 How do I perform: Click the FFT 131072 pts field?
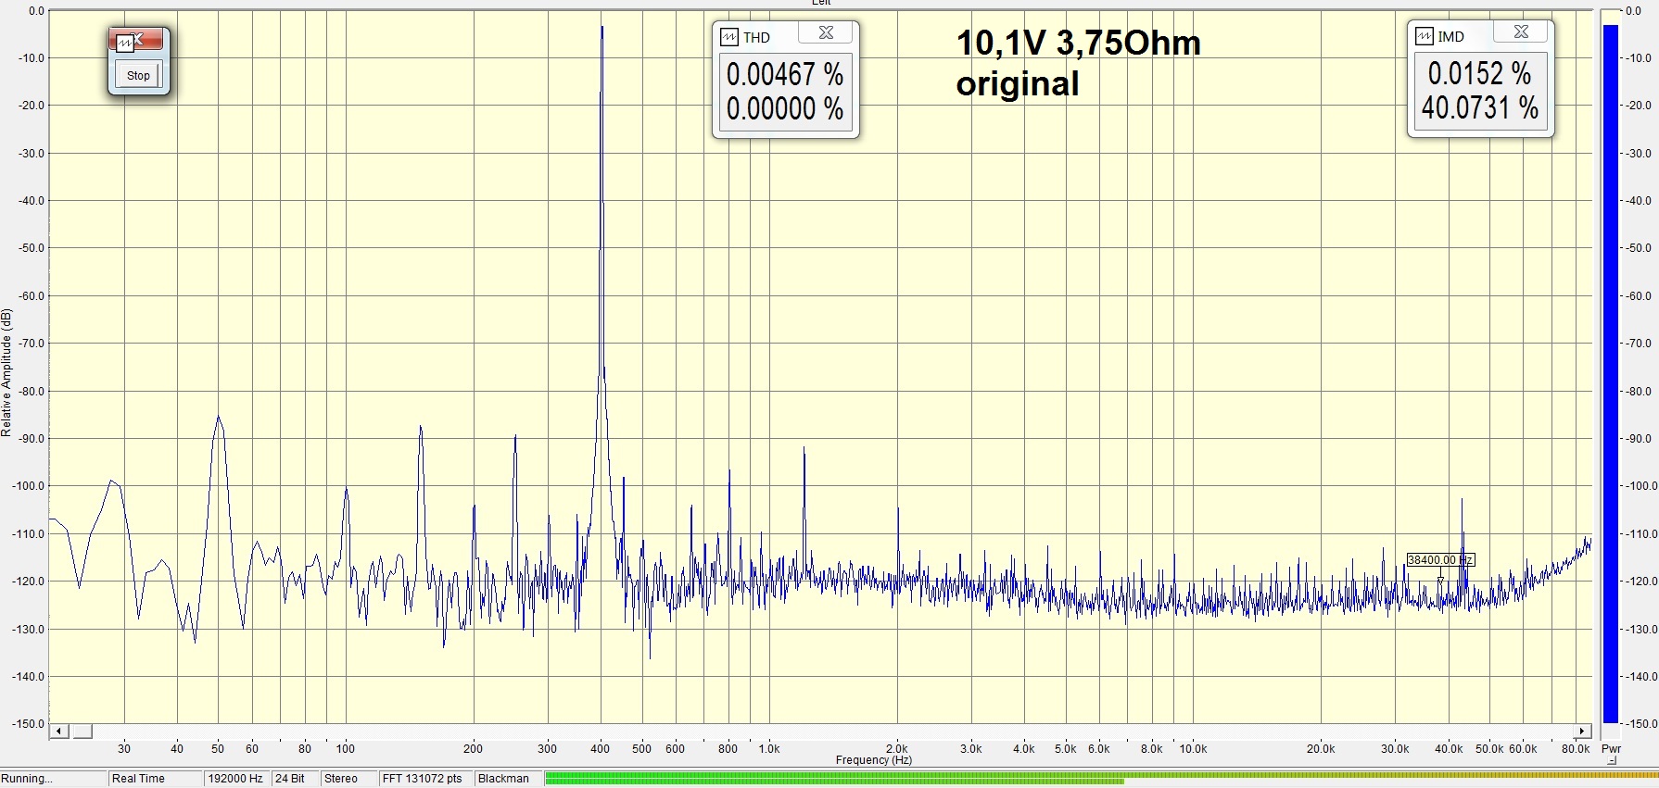(425, 779)
